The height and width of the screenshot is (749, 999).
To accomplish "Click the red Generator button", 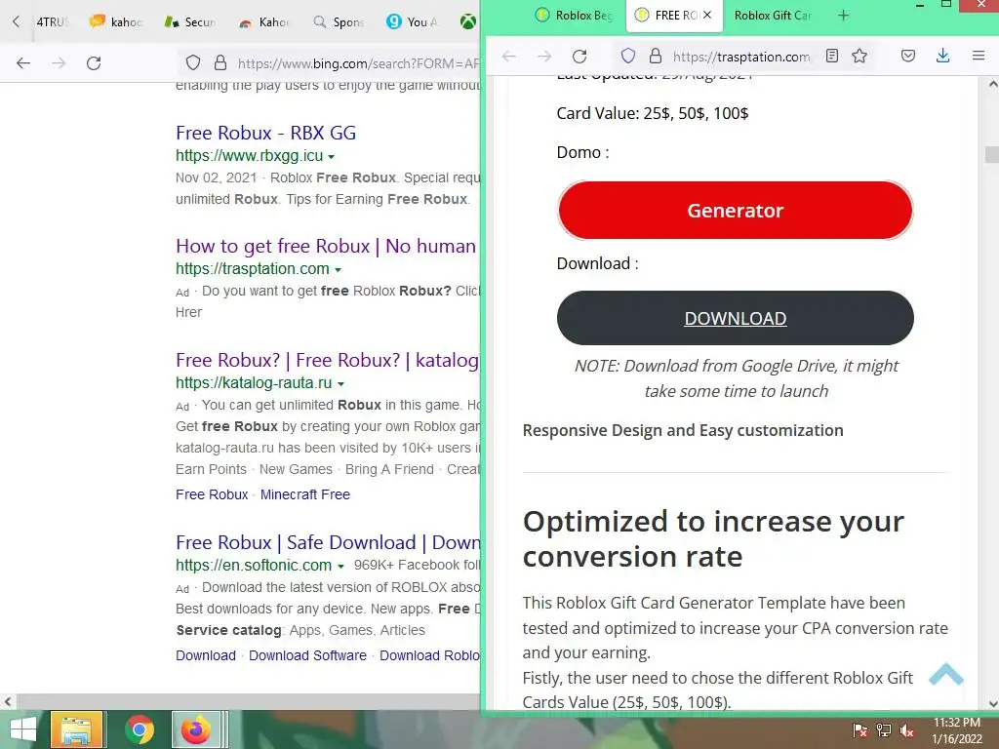I will [x=736, y=211].
